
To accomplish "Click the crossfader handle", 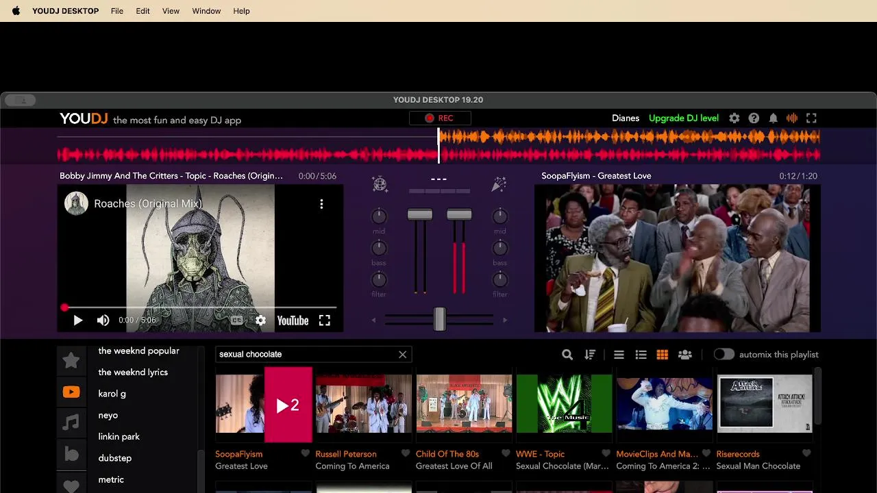I will click(x=439, y=319).
